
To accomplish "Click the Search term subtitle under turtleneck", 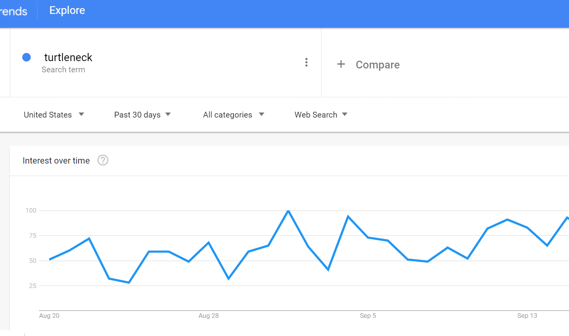I will [x=63, y=70].
